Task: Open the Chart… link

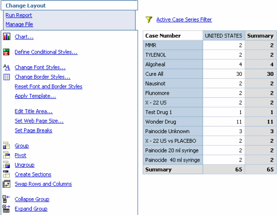Action: point(24,37)
